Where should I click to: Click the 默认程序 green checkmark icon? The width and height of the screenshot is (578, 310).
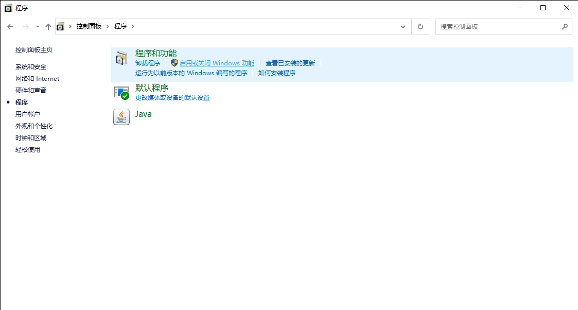(121, 92)
